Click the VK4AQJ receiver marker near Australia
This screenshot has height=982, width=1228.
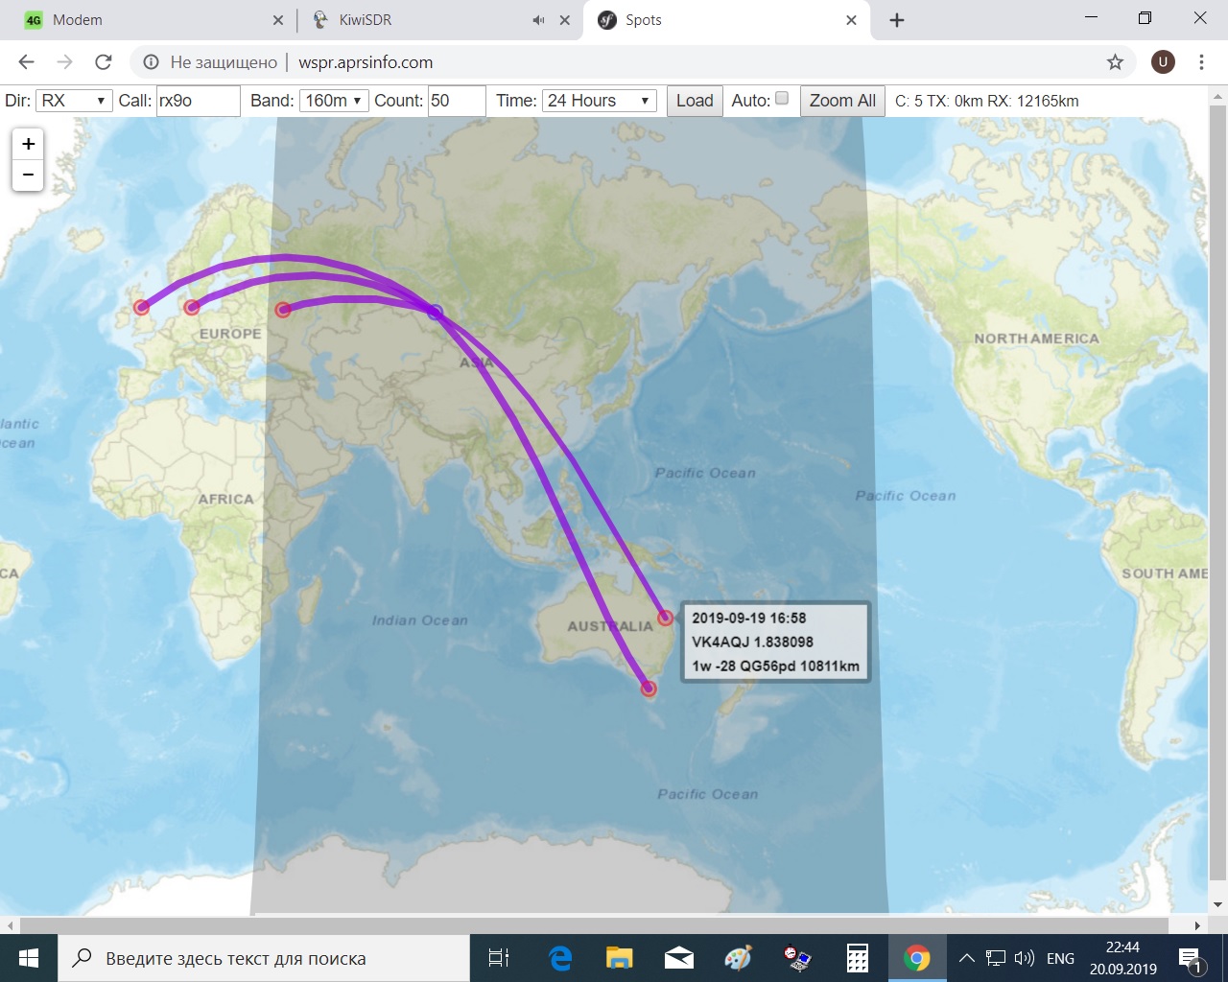click(x=664, y=618)
